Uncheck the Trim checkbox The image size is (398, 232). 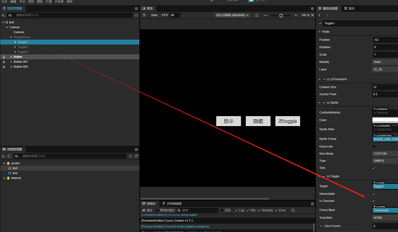tap(374, 168)
